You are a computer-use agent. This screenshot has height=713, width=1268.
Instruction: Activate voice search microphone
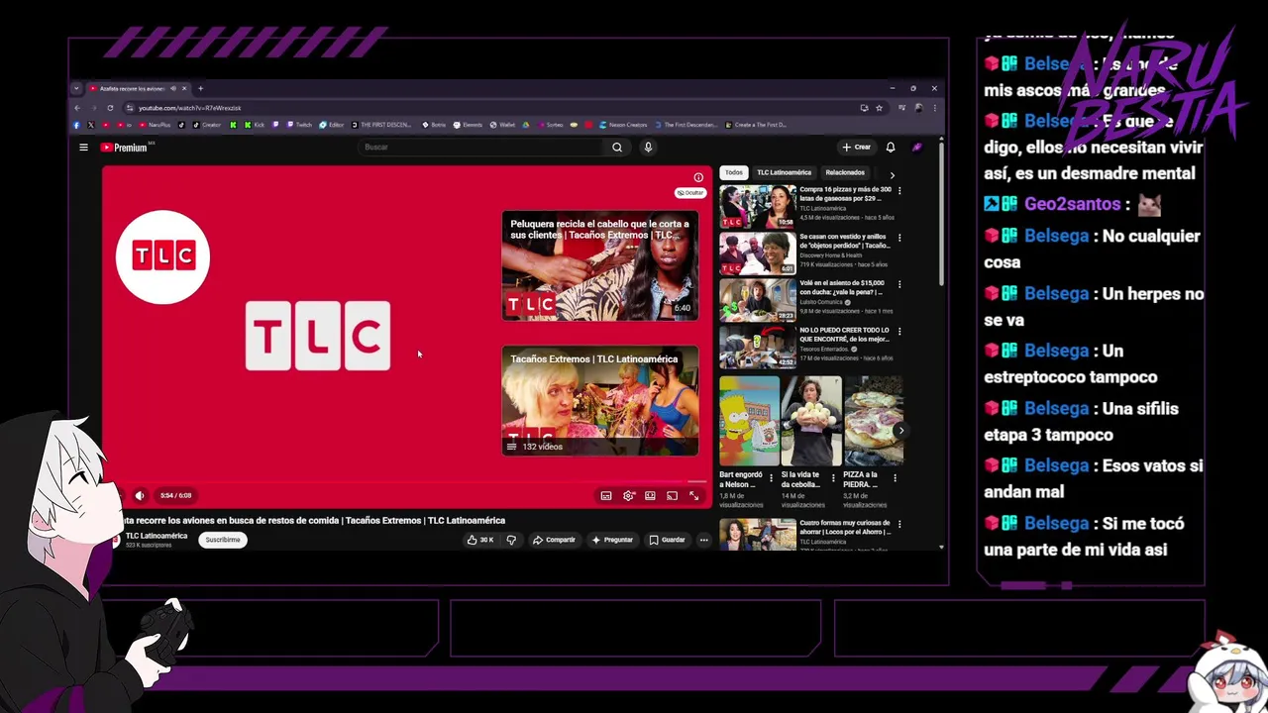coord(648,148)
